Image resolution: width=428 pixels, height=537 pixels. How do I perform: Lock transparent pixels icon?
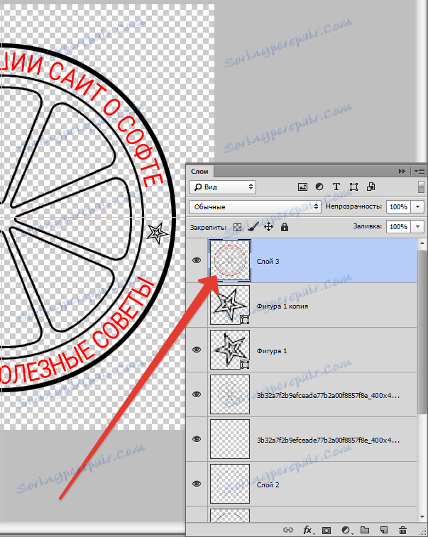(x=237, y=227)
